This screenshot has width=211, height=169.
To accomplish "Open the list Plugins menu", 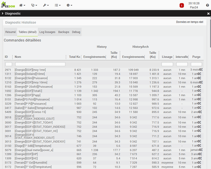I will point(57,5).
